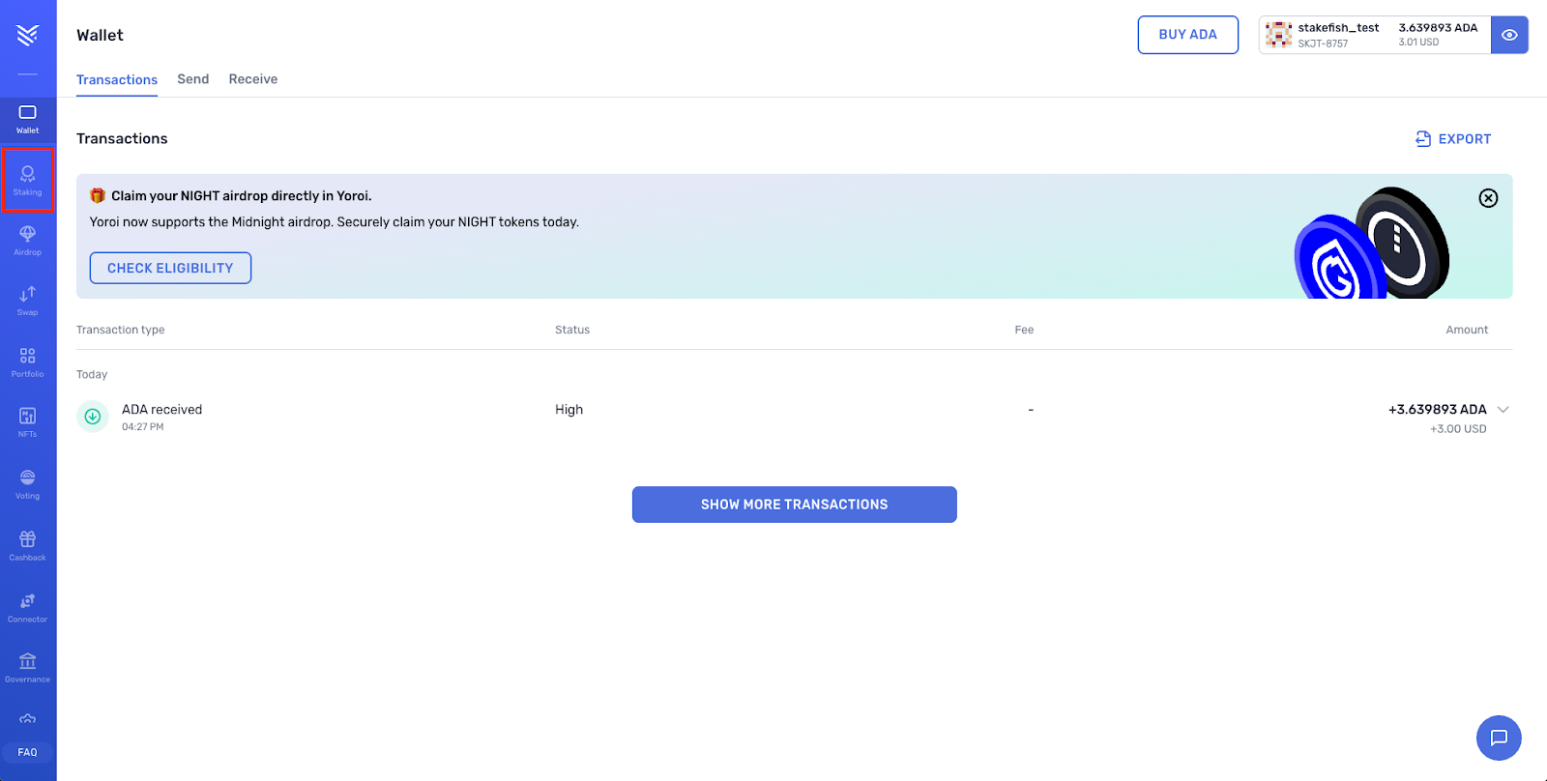The height and width of the screenshot is (781, 1547).
Task: Click the Yoroi logo at top left
Action: point(27,36)
